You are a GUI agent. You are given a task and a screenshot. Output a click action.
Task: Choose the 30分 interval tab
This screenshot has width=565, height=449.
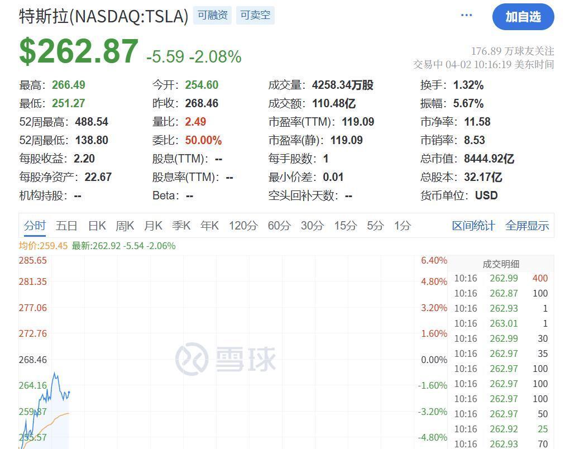(x=312, y=226)
